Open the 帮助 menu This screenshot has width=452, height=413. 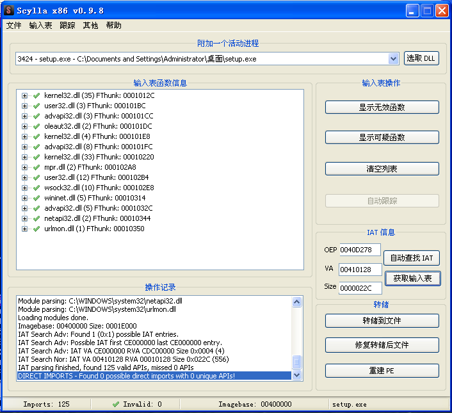click(113, 26)
